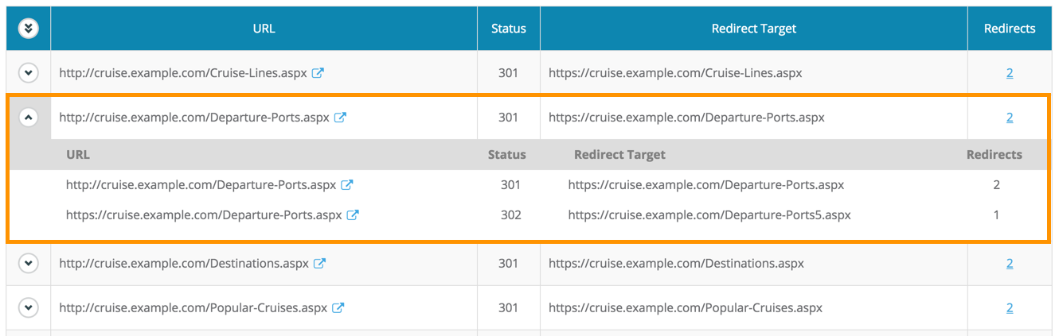The width and height of the screenshot is (1059, 336).
Task: Open external link icon for main Departure-Ports.aspx row
Action: [340, 118]
